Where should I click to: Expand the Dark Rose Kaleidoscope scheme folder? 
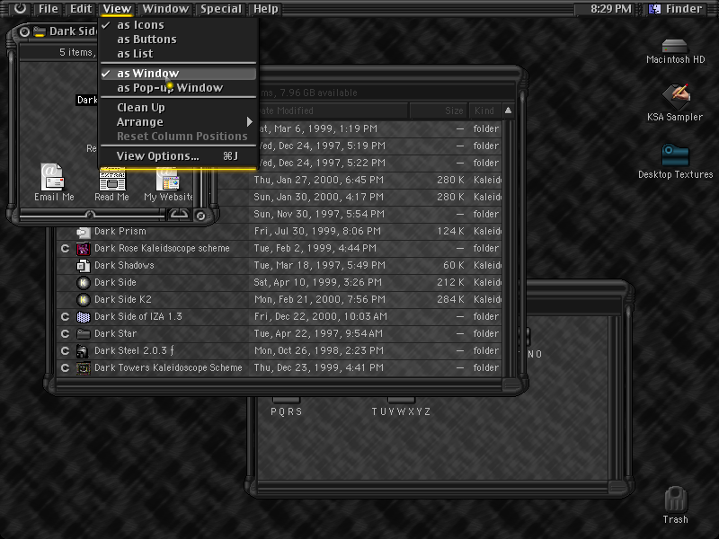pyautogui.click(x=65, y=249)
